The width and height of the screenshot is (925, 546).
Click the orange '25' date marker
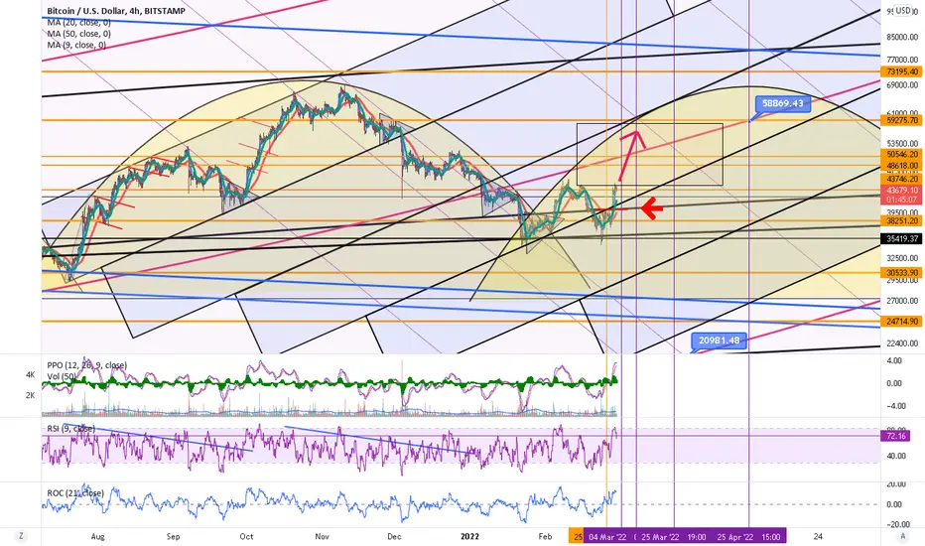(577, 536)
